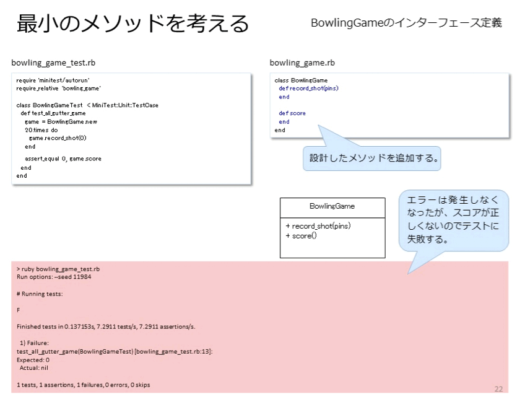
Task: Click the line require_relative 'bowling_game'
Action: [x=59, y=89]
